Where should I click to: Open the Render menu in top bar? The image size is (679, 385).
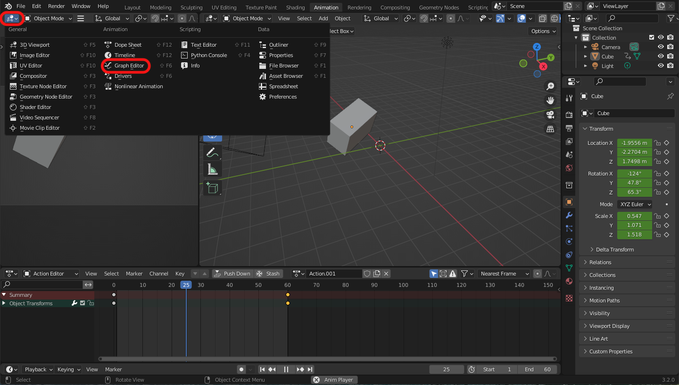pos(57,6)
